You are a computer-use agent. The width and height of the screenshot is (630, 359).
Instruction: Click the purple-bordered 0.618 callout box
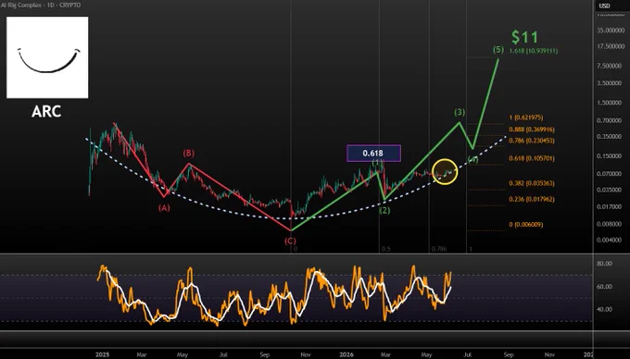click(373, 154)
